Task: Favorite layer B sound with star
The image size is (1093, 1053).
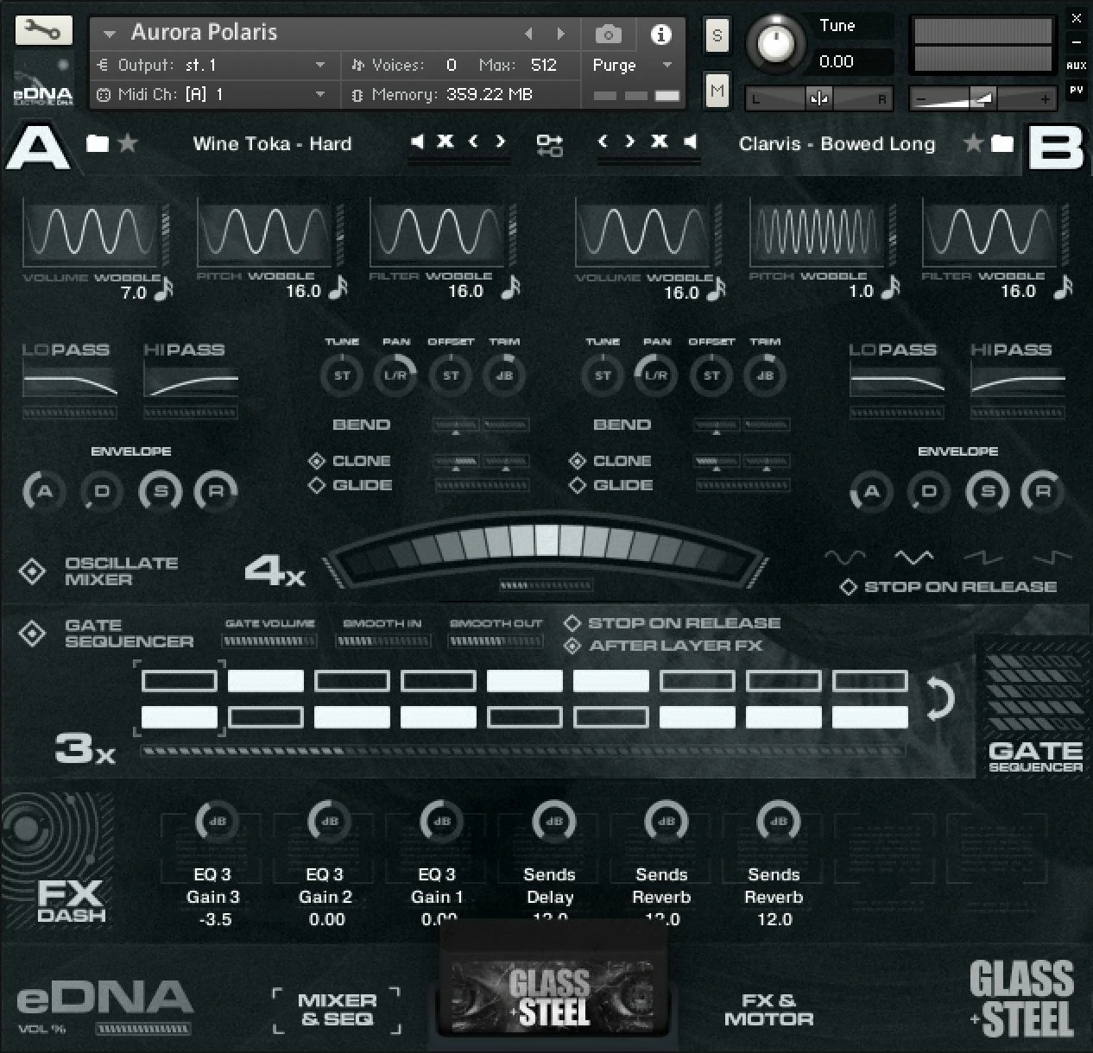Action: (x=973, y=142)
